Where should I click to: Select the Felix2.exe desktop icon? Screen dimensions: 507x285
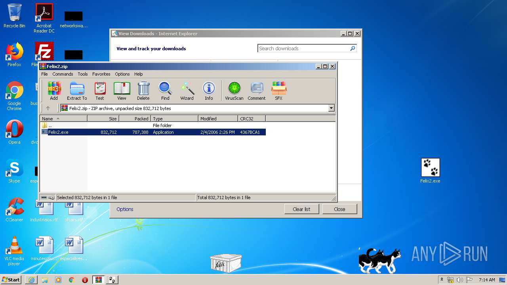click(x=430, y=171)
